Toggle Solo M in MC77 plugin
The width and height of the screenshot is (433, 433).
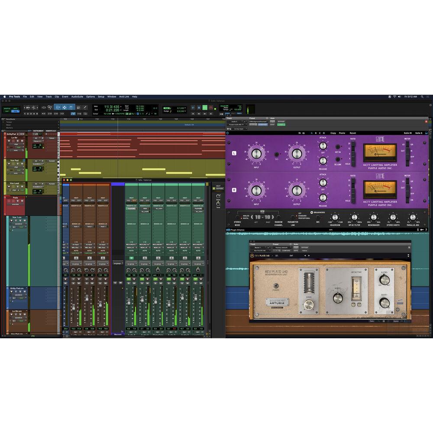pos(407,133)
